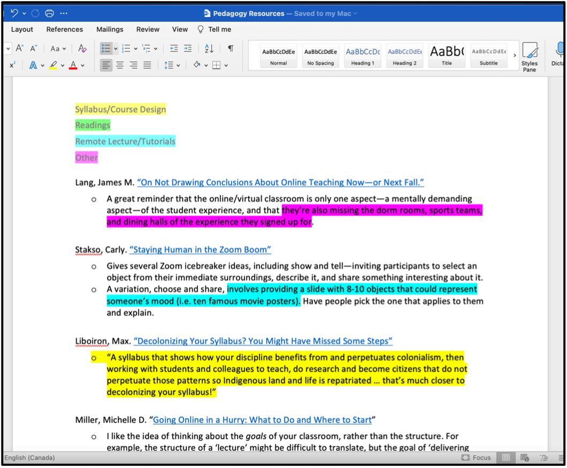Apply the Heading 1 style
The width and height of the screenshot is (567, 468).
363,56
